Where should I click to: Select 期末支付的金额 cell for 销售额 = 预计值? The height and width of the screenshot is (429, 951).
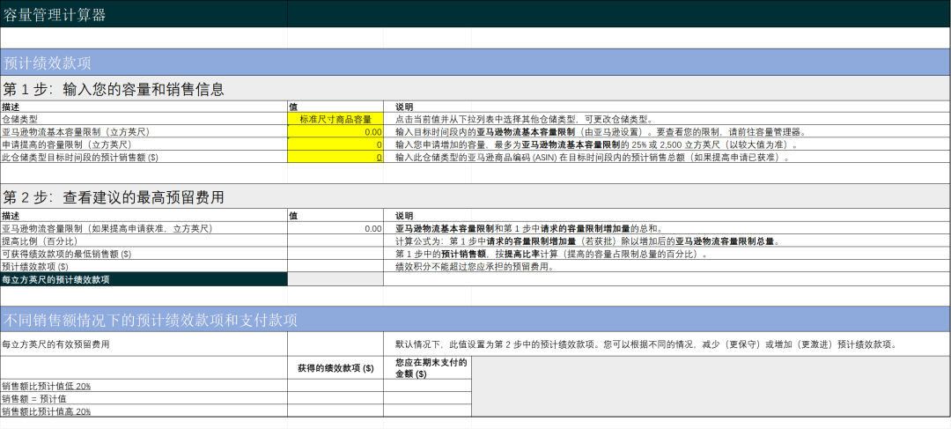coord(428,398)
